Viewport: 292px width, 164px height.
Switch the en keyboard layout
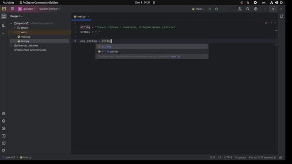[x=264, y=3]
